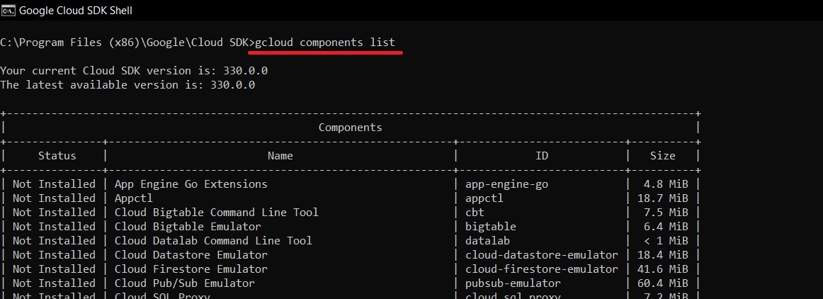Click 'Not Installed' status for Cloud Bigtable Emulator
The width and height of the screenshot is (823, 299).
(54, 227)
